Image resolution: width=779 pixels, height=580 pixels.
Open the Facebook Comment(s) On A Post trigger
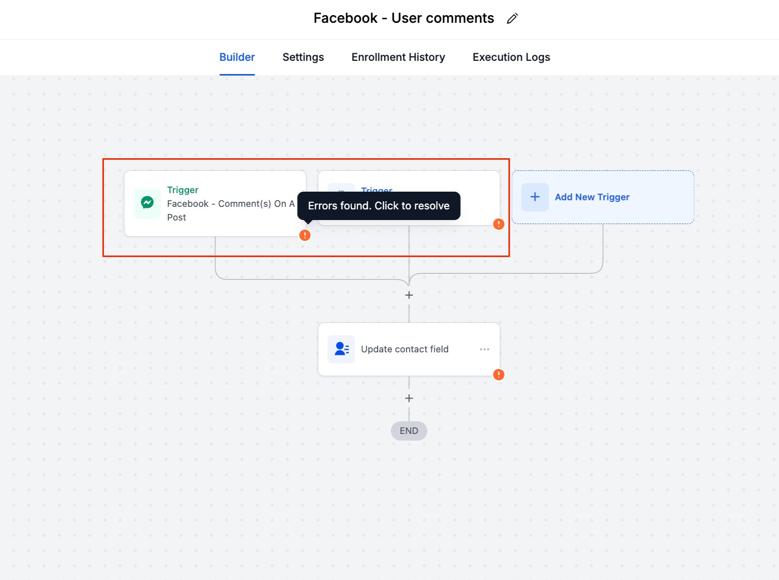point(215,203)
